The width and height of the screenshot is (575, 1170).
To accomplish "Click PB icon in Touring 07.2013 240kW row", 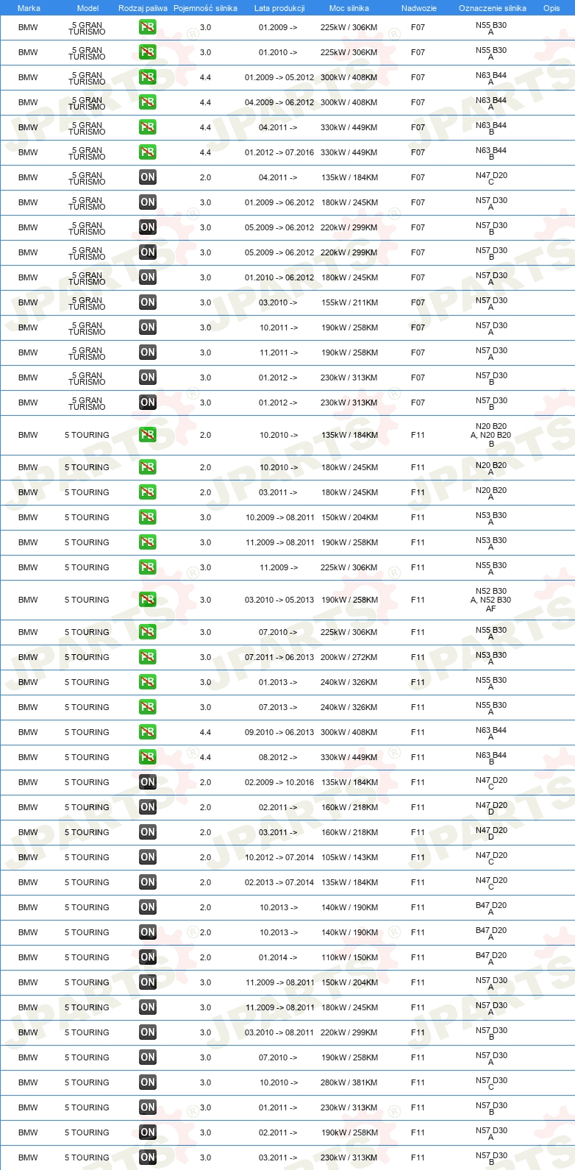I will (x=148, y=707).
